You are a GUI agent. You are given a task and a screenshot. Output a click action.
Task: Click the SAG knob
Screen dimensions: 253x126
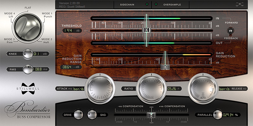[92, 115]
